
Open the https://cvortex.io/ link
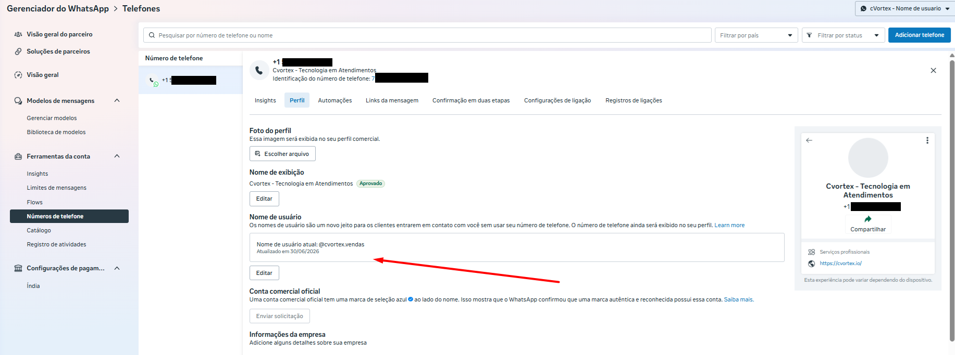840,264
